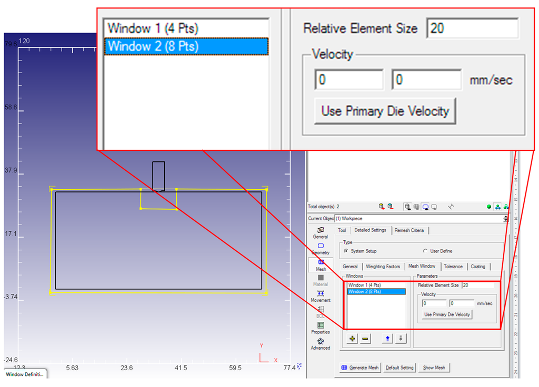Click the insert object icon in toolbar
The image size is (539, 387).
[382, 207]
